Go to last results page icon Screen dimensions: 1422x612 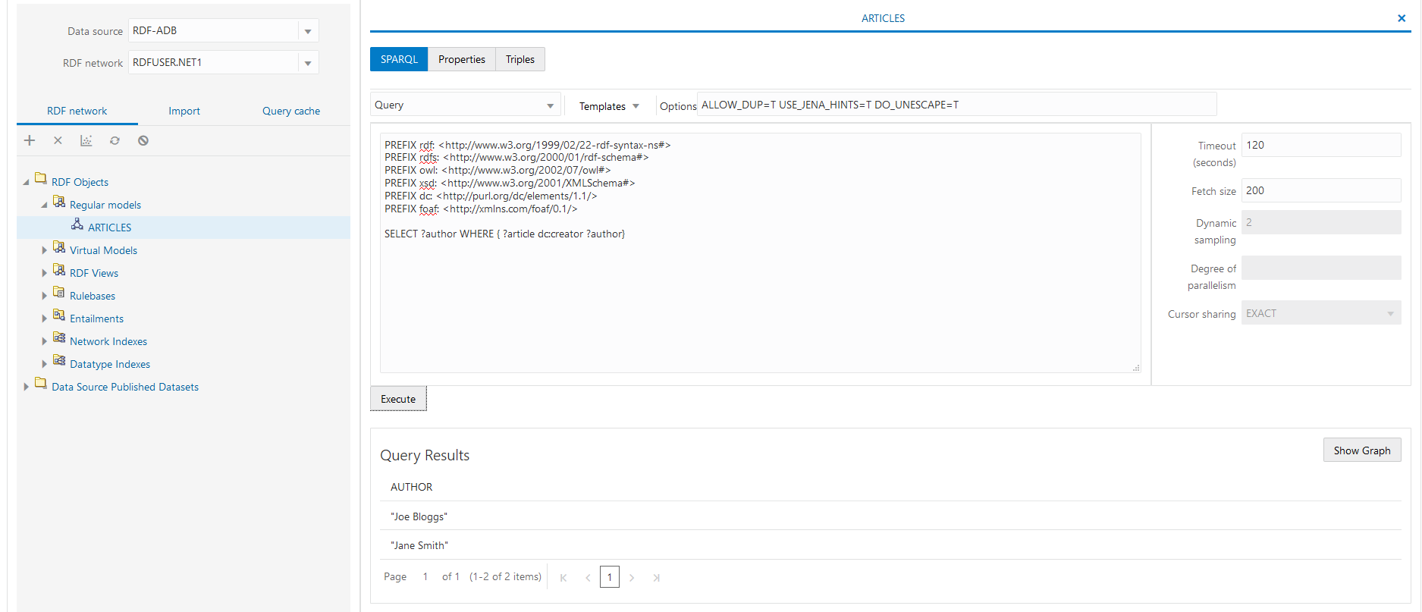(x=657, y=578)
